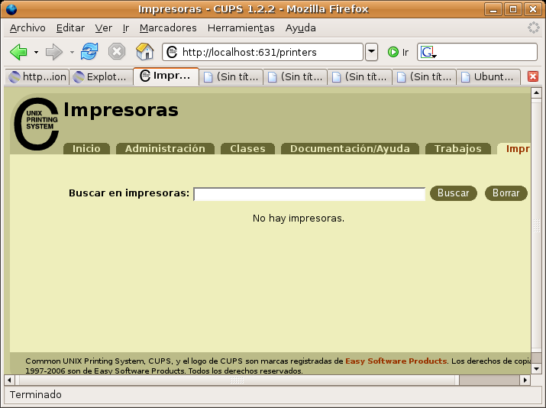Expand the URL bar history dropdown
The width and height of the screenshot is (546, 408).
[x=371, y=52]
